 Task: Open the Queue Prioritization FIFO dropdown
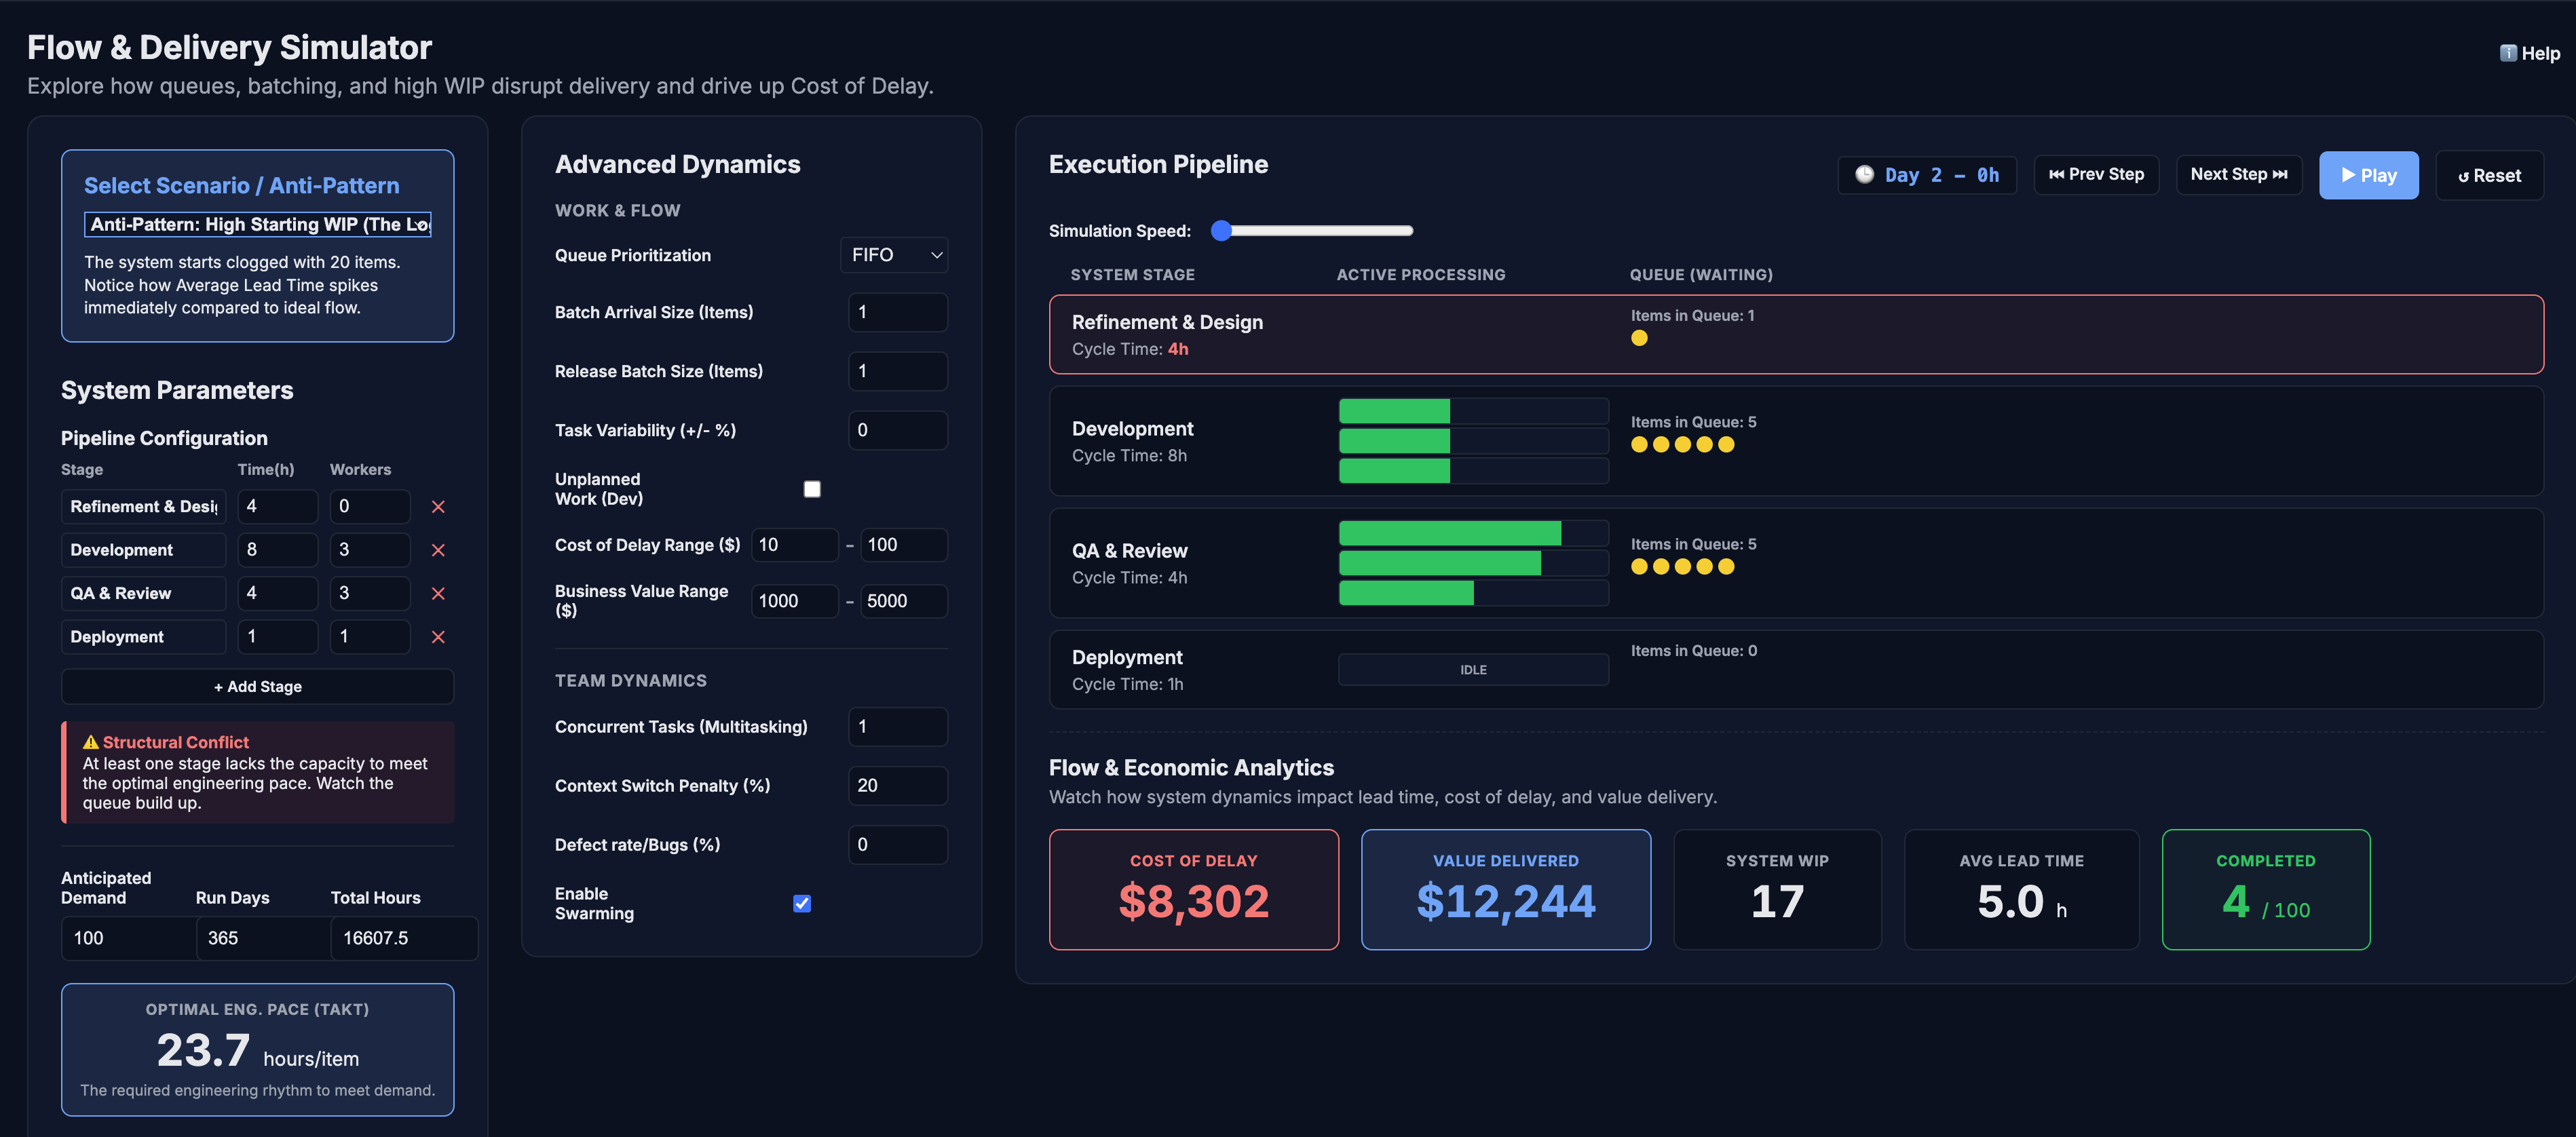[x=894, y=255]
